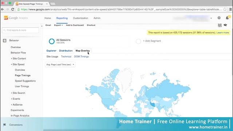Bookmark page with star icon
This screenshot has width=233, height=131.
(225, 9)
